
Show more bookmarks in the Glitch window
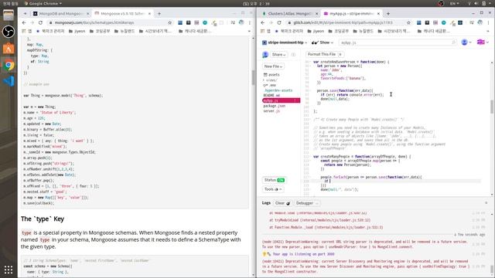488,31
